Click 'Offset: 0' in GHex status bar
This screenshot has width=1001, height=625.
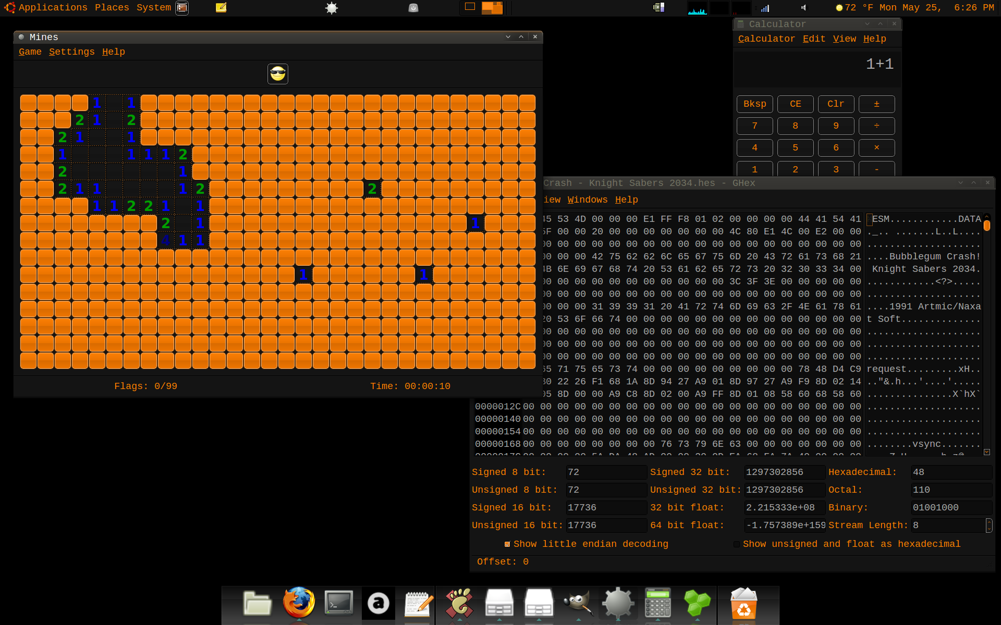coord(503,562)
